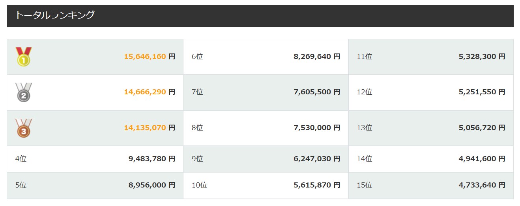This screenshot has width=520, height=206.
Task: Click the 13位 rank label
Action: click(x=365, y=128)
